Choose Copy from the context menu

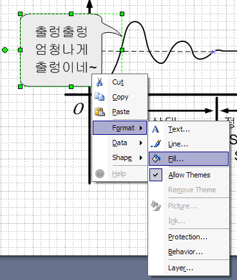click(x=120, y=97)
